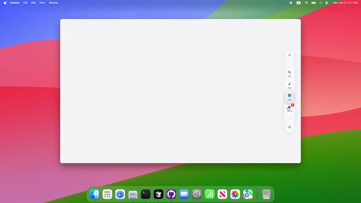The image size is (361, 203).
Task: Open the Edit menu
Action: click(x=33, y=3)
